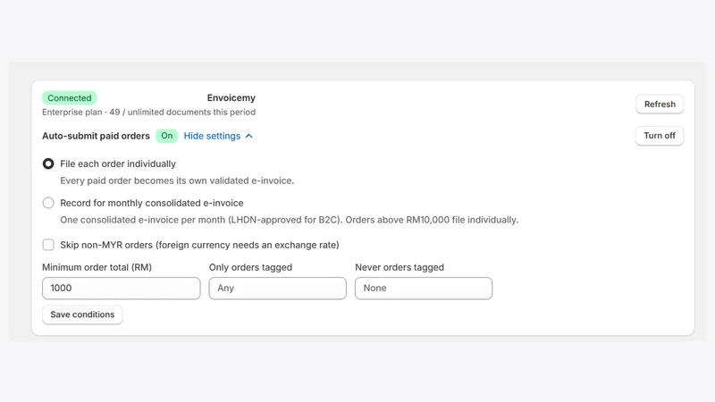Click the Minimum order total (RM) label

point(97,267)
